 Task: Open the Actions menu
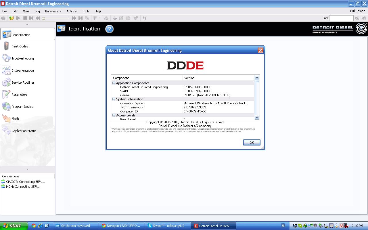71,11
